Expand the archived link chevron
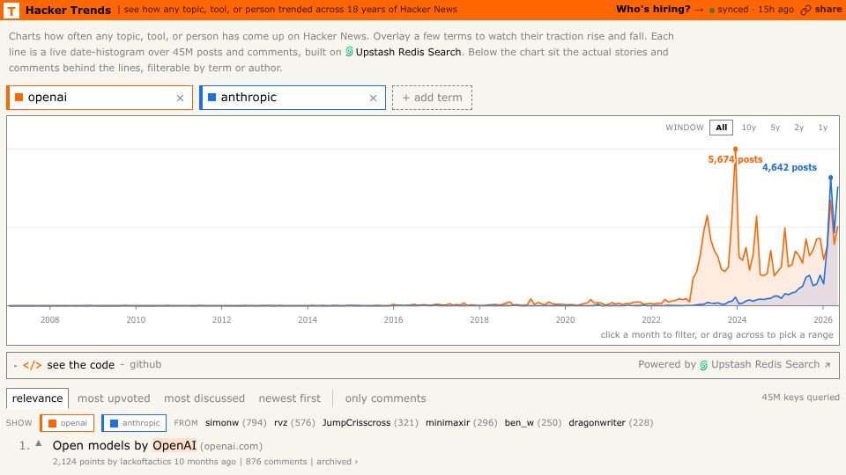 pyautogui.click(x=356, y=462)
